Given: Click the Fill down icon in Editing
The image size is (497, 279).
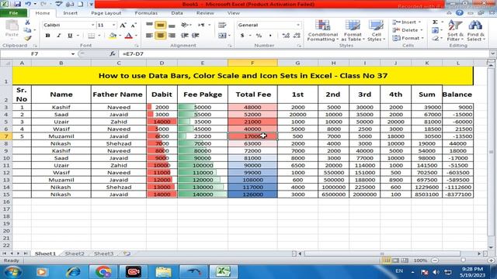Looking at the screenshot, I should tap(435, 30).
